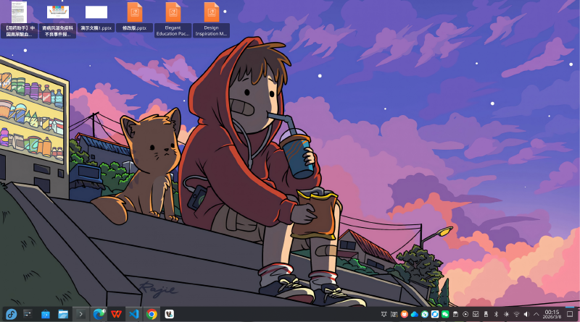Open the clock showing 00:15
580x322 pixels.
coord(552,314)
